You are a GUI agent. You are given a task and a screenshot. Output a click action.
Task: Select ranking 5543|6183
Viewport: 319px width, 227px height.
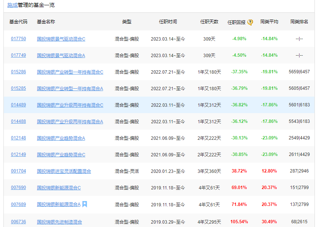pyautogui.click(x=299, y=121)
